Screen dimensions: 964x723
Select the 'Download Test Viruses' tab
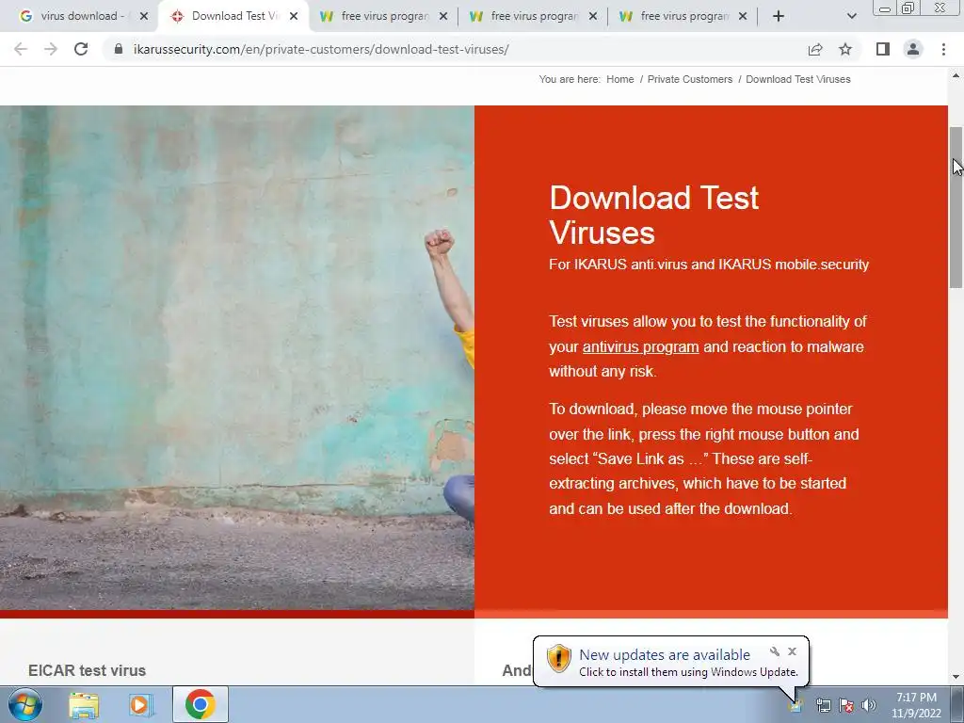(232, 16)
